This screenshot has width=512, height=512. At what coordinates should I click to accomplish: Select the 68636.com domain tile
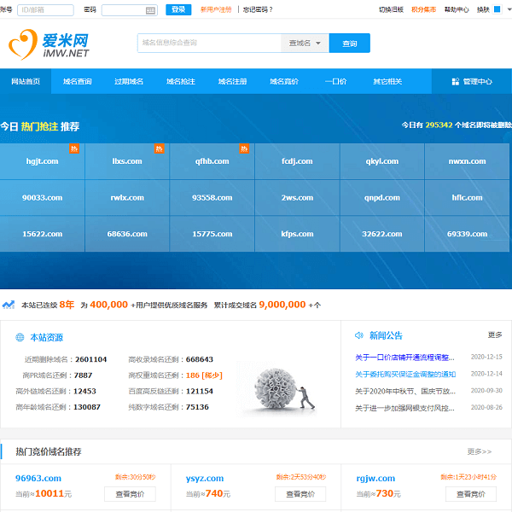(127, 234)
